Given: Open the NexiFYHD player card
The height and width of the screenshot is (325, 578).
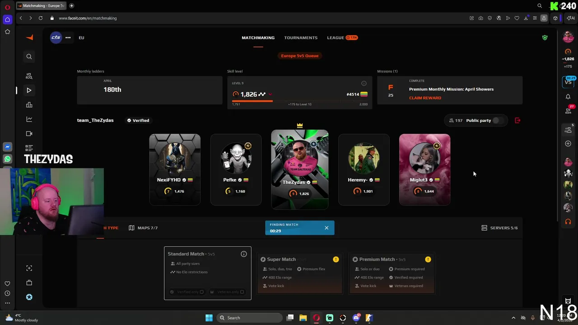Looking at the screenshot, I should click(175, 169).
